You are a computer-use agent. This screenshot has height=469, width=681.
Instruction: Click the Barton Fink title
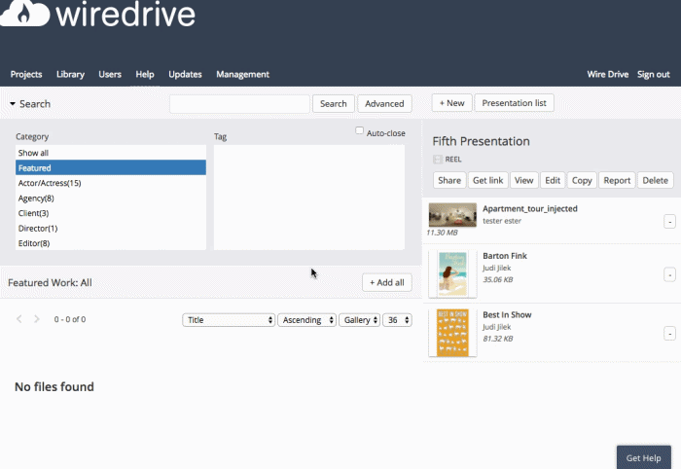(505, 256)
